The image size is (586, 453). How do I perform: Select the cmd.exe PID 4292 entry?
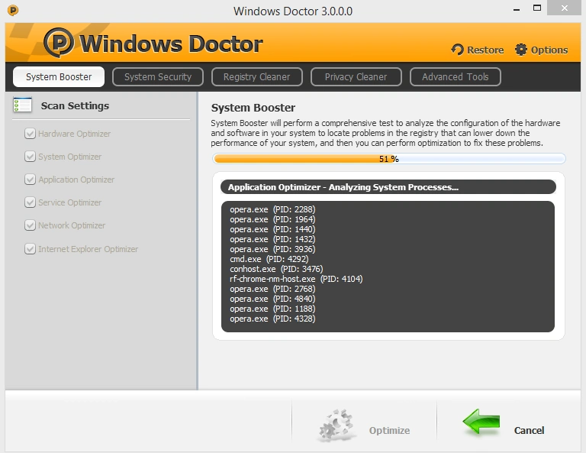coord(269,259)
